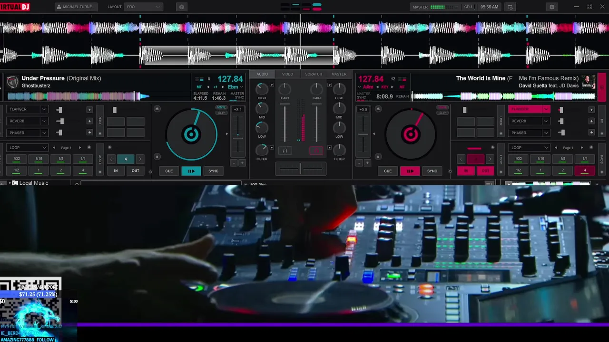Toggle left deck 4-beat loop button

[x=126, y=159]
